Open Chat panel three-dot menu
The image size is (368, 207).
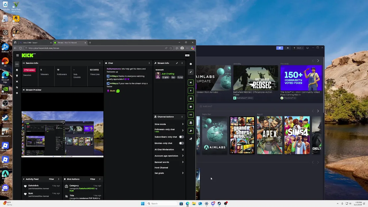149,63
